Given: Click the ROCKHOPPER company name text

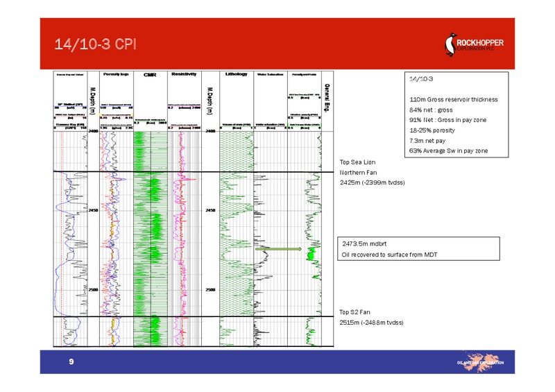Looking at the screenshot, I should tap(480, 42).
